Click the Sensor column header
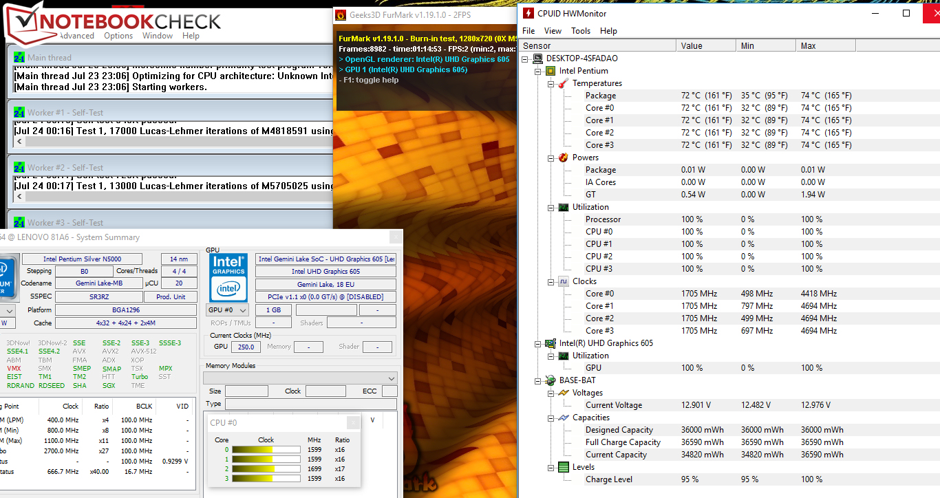 tap(598, 45)
